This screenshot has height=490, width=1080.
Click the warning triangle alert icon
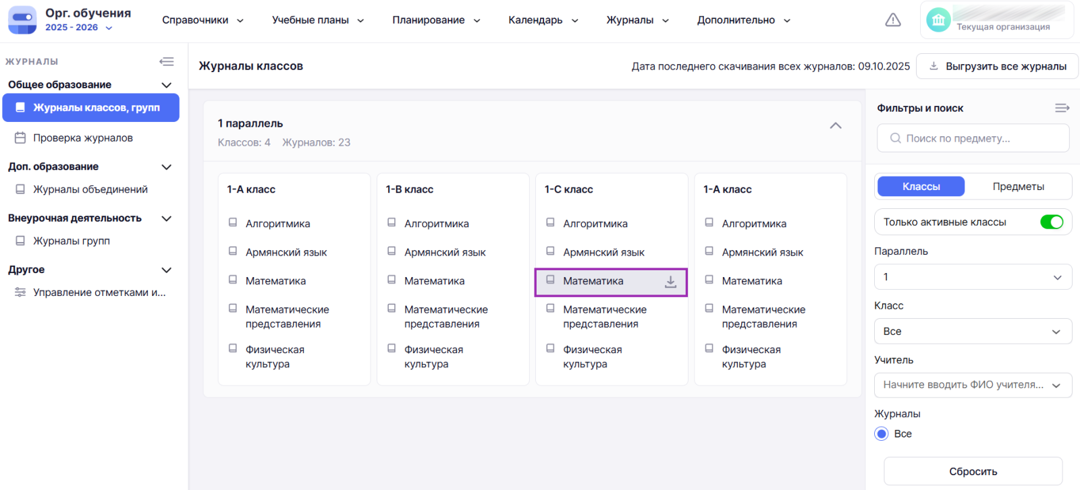coord(892,20)
